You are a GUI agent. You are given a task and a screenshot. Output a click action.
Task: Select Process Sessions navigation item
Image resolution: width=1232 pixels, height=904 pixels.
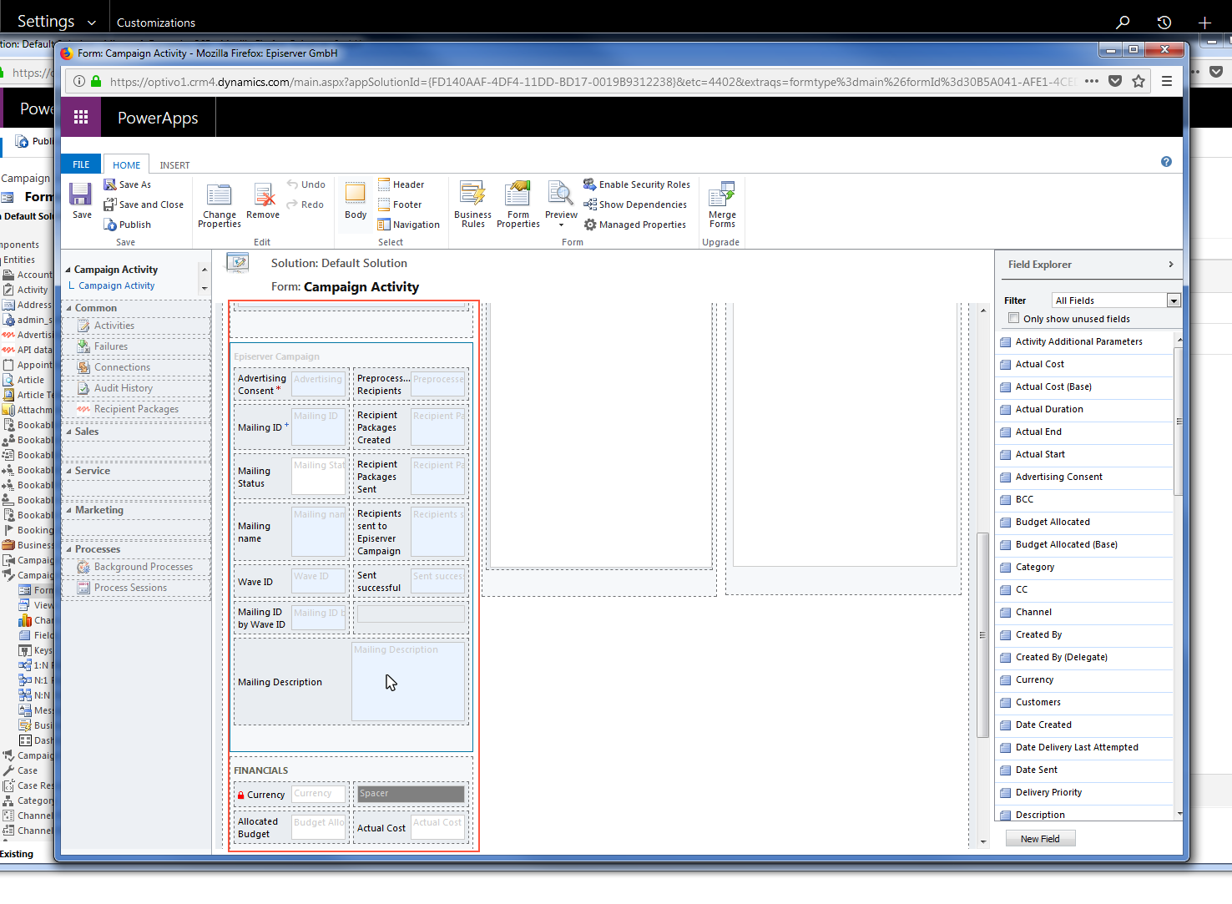click(x=122, y=588)
